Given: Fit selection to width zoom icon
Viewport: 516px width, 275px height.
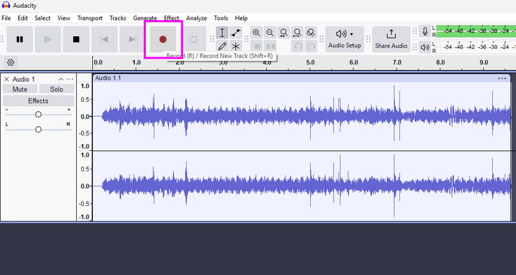Looking at the screenshot, I should (x=283, y=33).
